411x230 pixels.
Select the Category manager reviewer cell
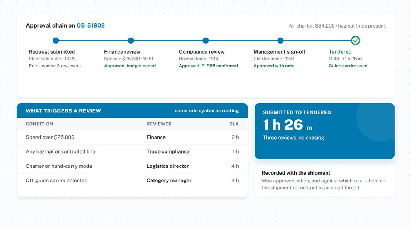click(x=169, y=180)
